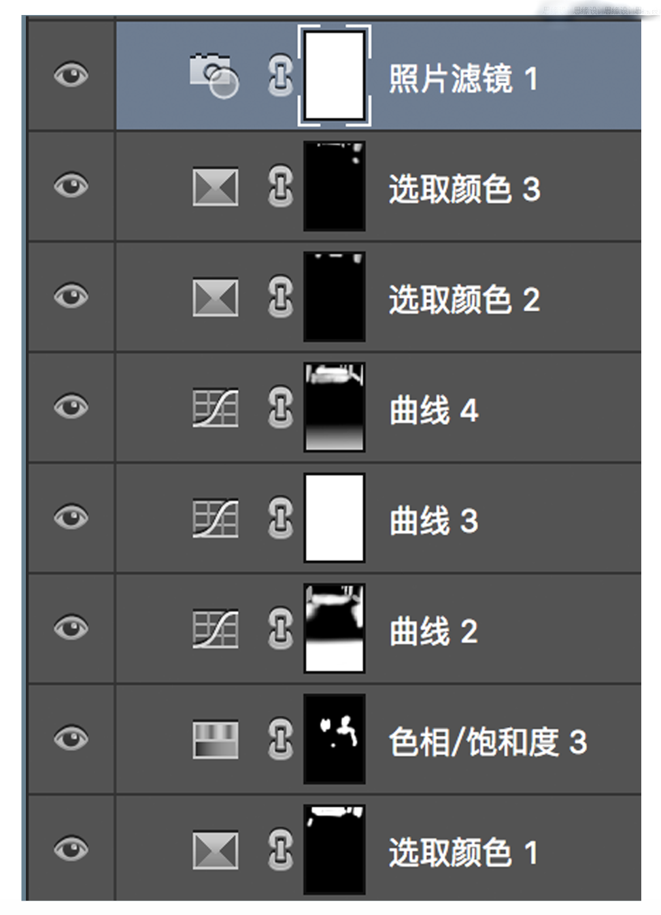This screenshot has width=661, height=915.
Task: Select the 曲线 2 layer name
Action: pyautogui.click(x=433, y=631)
